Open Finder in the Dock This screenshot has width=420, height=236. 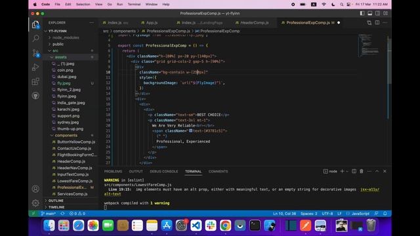click(x=49, y=226)
